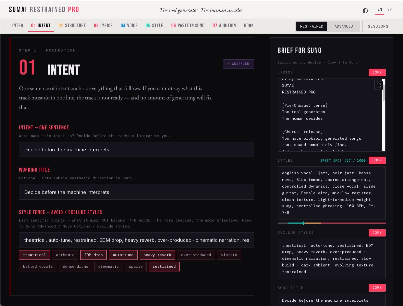Click the 'WORKING TITLE' label
This screenshot has width=403, height=306.
pos(34,170)
